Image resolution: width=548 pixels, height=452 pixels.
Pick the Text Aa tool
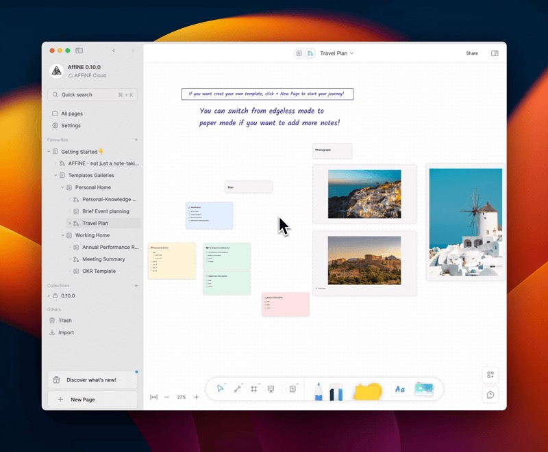tap(400, 389)
